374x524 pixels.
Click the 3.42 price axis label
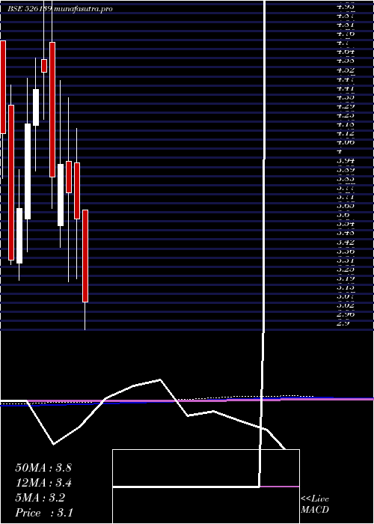tap(346, 242)
